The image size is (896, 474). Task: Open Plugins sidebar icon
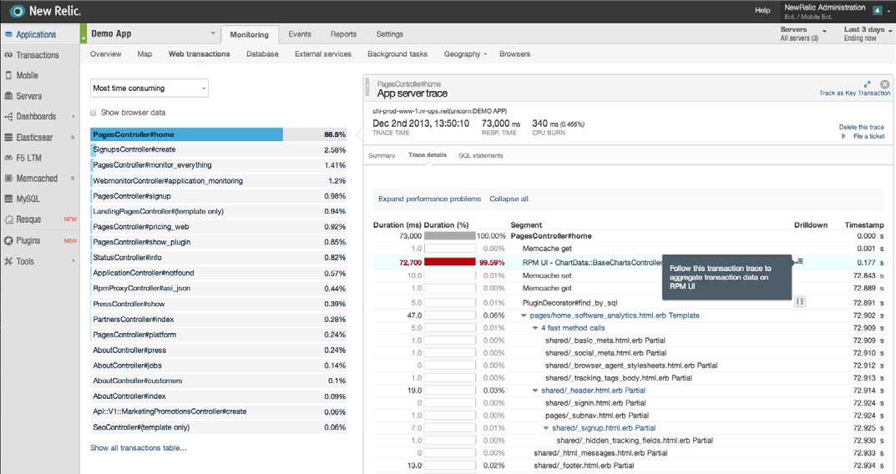pos(8,240)
